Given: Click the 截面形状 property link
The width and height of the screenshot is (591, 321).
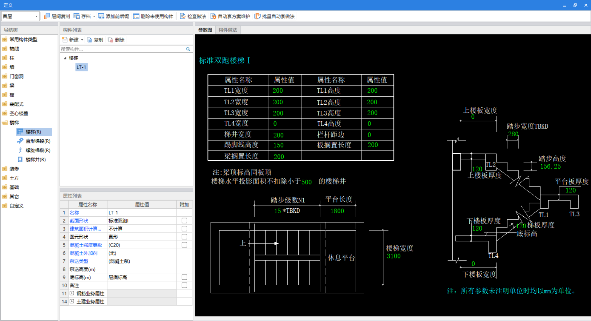Looking at the screenshot, I should [x=79, y=221].
